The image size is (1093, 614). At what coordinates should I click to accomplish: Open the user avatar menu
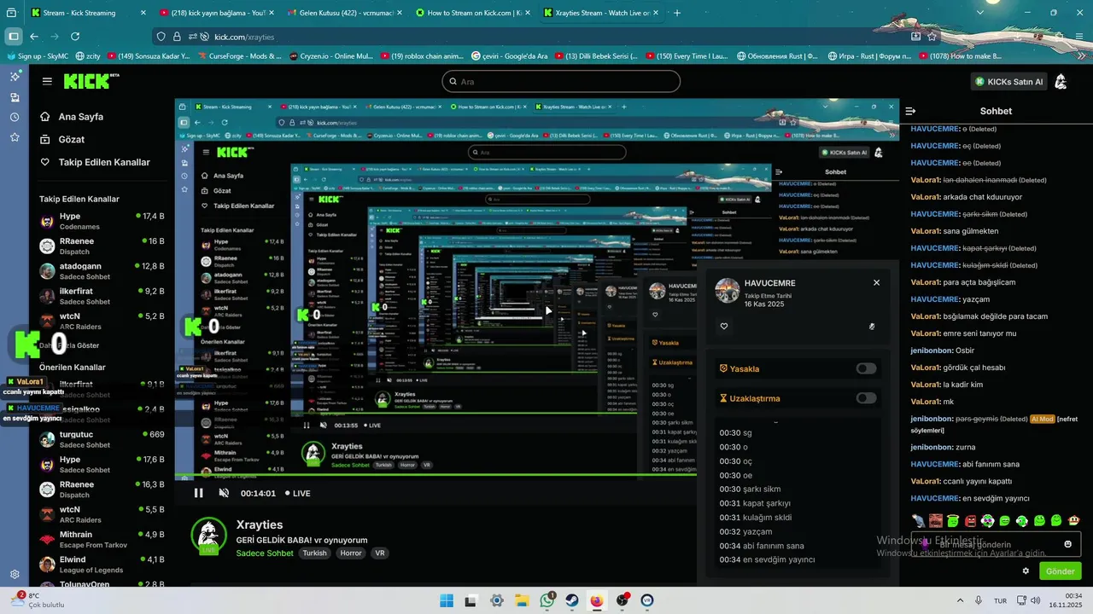tap(1061, 82)
